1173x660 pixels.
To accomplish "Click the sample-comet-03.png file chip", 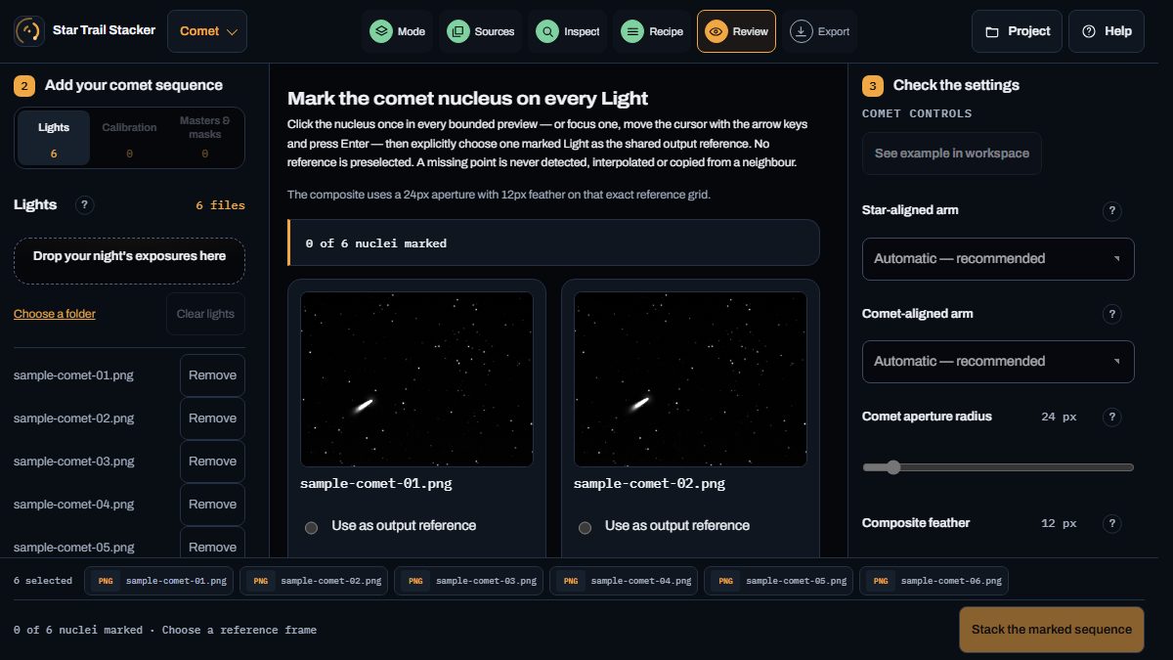I will [469, 581].
